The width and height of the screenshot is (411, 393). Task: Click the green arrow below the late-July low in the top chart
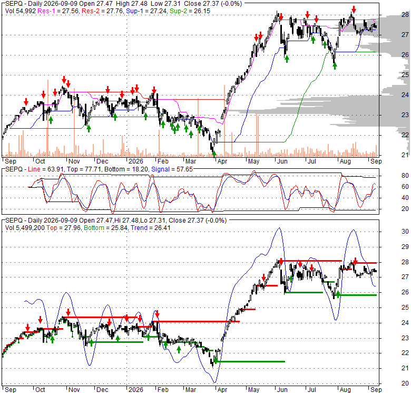(x=335, y=66)
